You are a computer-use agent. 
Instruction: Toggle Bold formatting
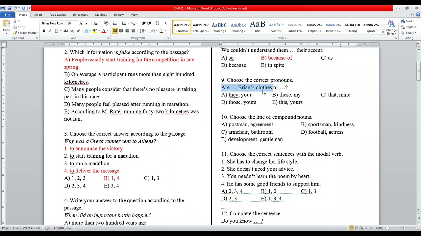coord(44,31)
